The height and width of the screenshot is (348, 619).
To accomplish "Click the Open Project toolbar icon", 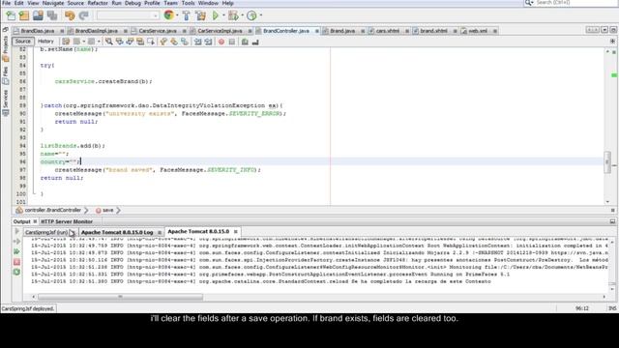I will click(38, 15).
